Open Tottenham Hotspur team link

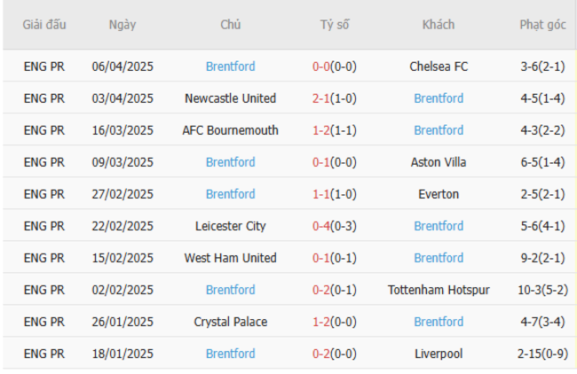pyautogui.click(x=439, y=290)
